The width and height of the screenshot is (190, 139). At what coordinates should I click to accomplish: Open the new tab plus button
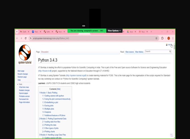(x=151, y=32)
